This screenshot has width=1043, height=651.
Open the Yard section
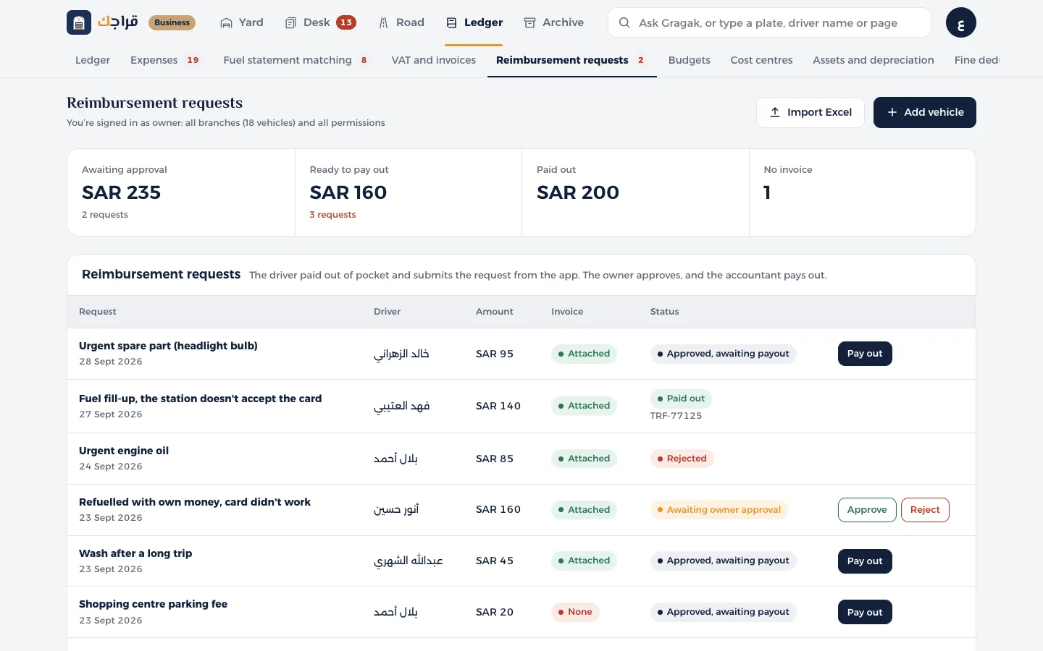pos(242,22)
